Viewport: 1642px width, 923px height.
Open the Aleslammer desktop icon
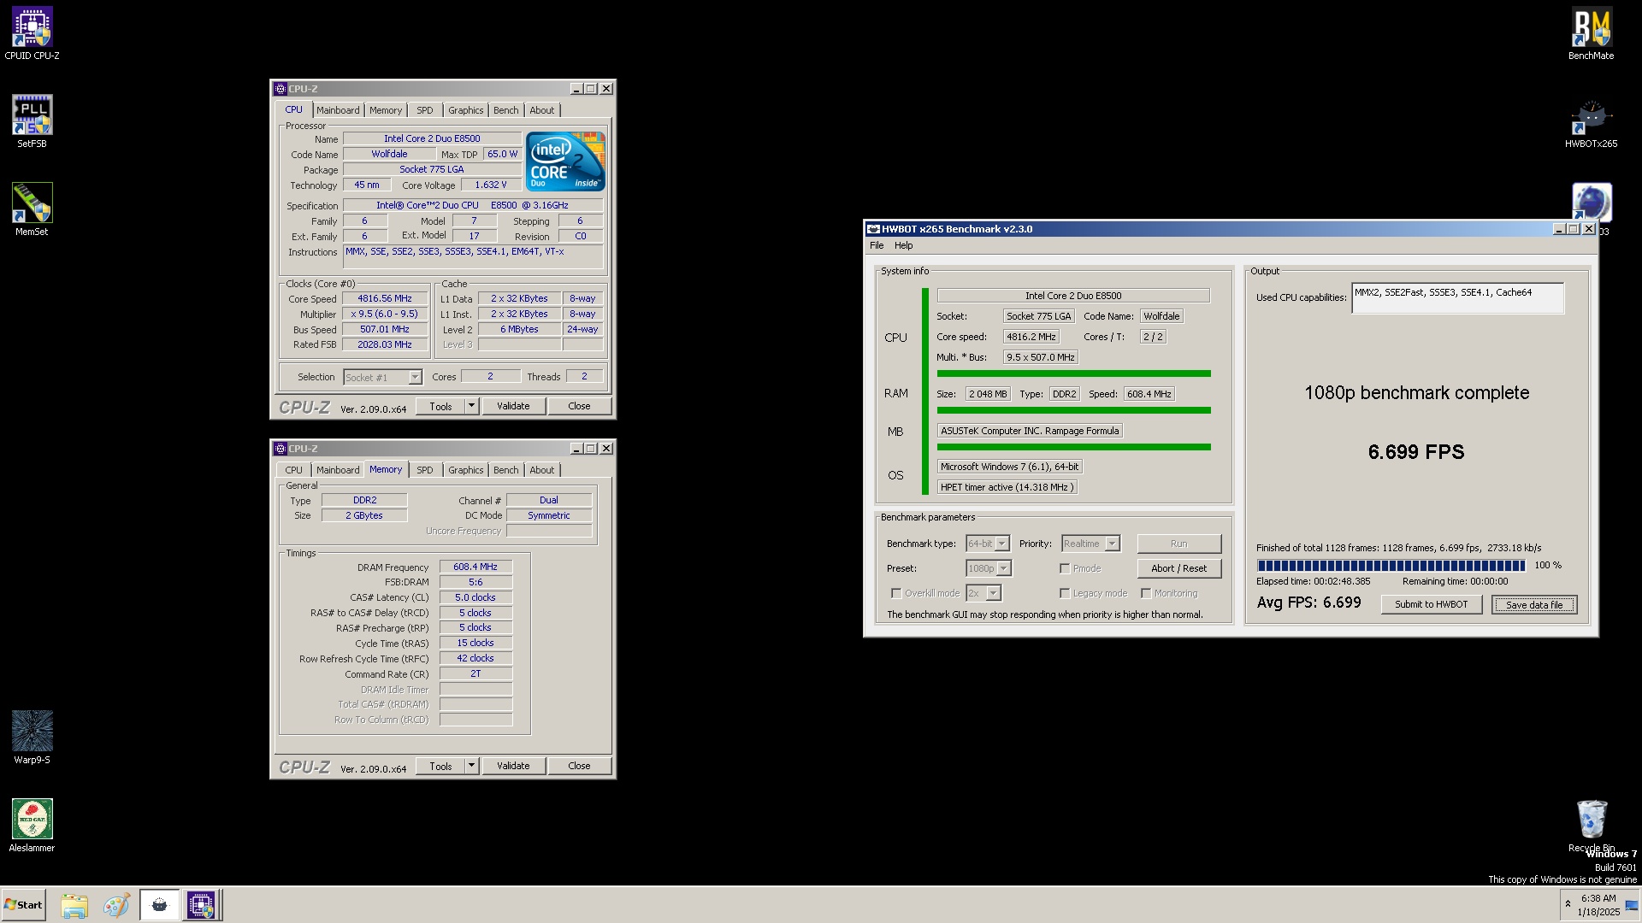pos(32,826)
